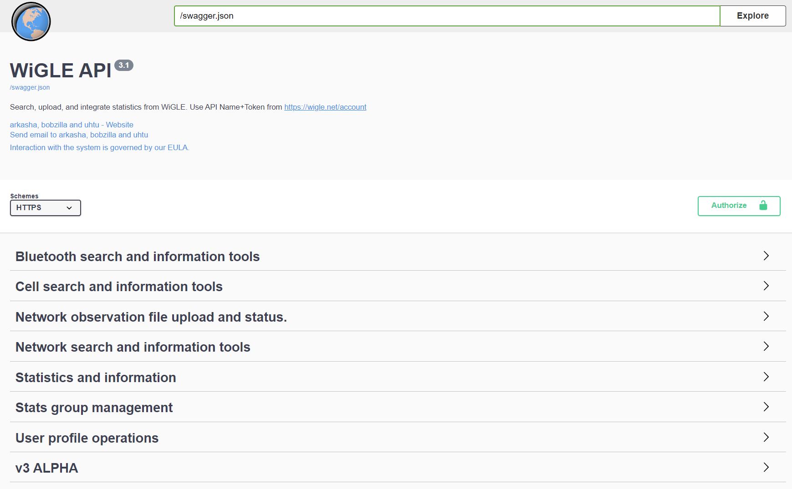
Task: Open v3 ALPHA heading
Action: 47,468
